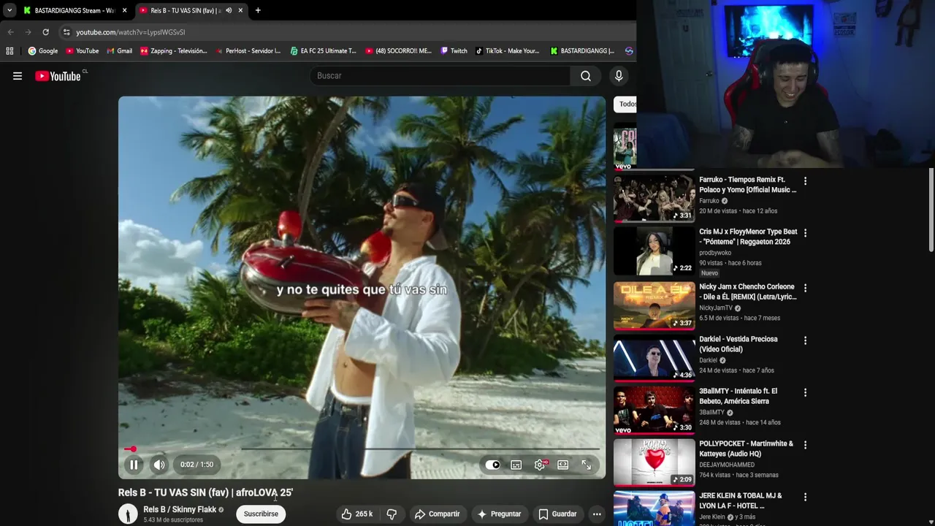Pause the video playback
Image resolution: width=935 pixels, height=526 pixels.
[x=134, y=465]
